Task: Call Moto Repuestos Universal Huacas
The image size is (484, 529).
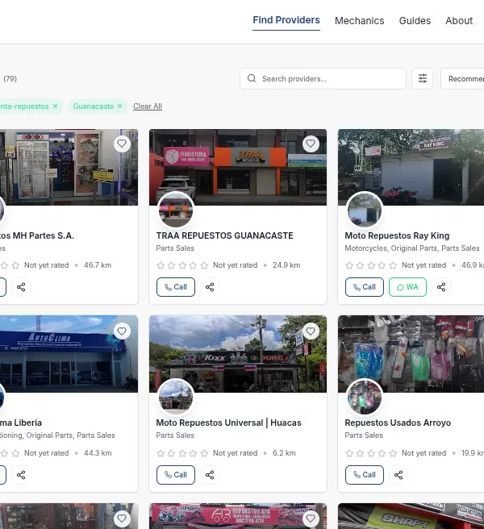Action: pos(176,475)
